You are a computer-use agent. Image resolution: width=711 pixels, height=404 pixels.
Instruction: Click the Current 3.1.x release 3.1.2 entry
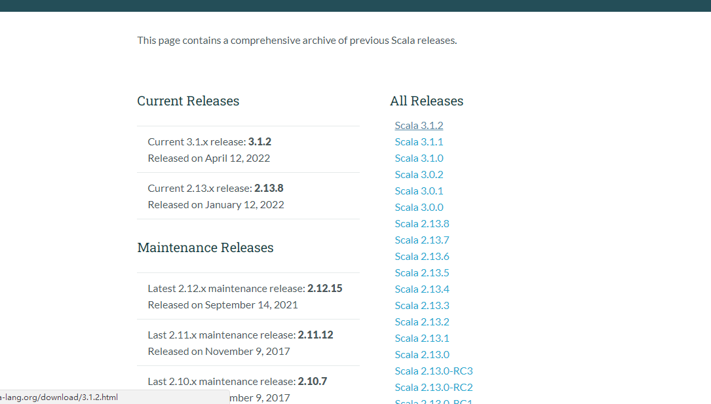click(210, 142)
